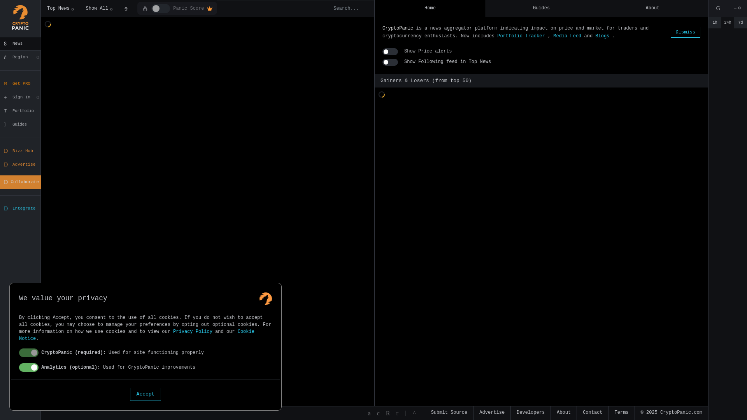Click the '= 0' counter icon at top right
747x420 pixels.
[x=737, y=9]
